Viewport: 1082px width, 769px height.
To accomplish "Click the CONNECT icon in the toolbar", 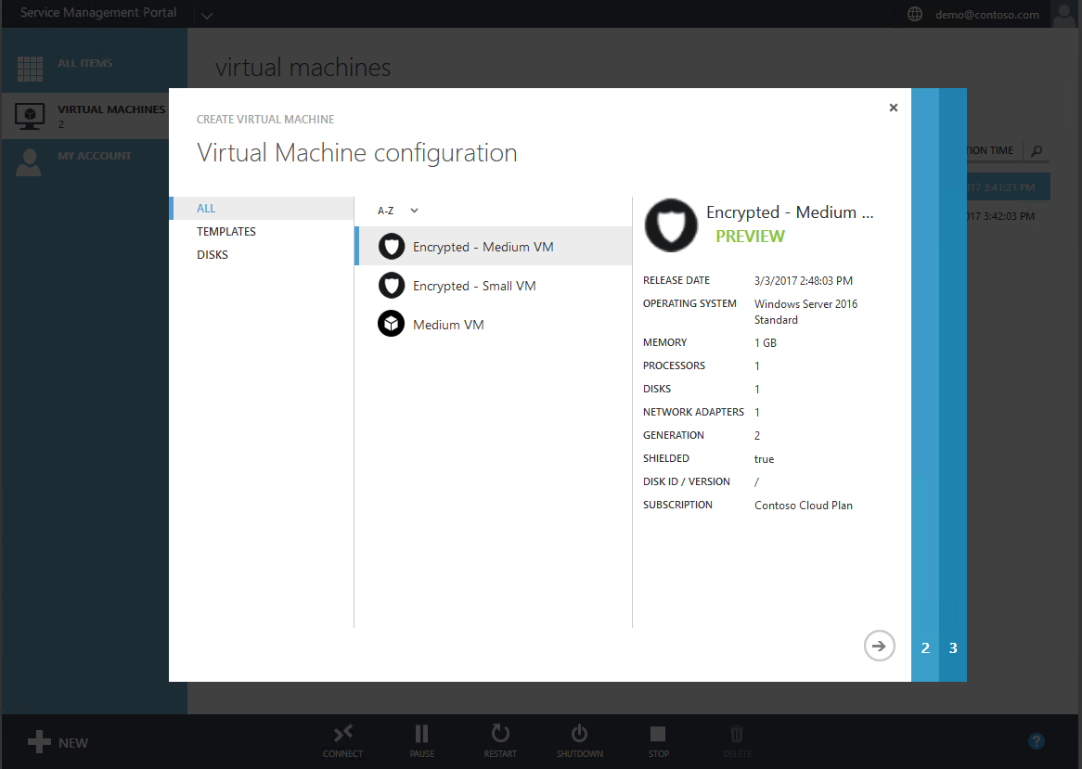I will (x=342, y=736).
